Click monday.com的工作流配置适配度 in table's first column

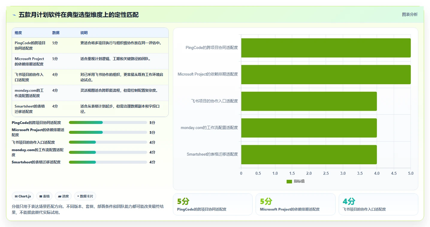click(29, 93)
